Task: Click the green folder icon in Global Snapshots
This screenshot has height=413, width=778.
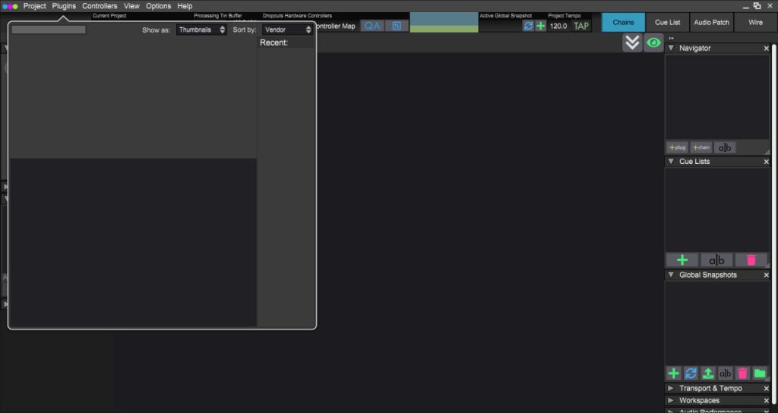Action: [x=760, y=374]
